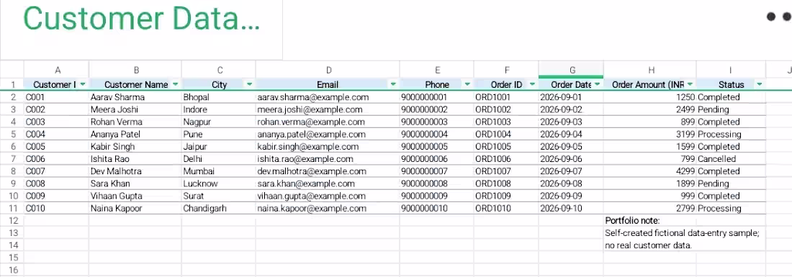Click the Phone header cell
The width and height of the screenshot is (792, 277).
point(437,84)
